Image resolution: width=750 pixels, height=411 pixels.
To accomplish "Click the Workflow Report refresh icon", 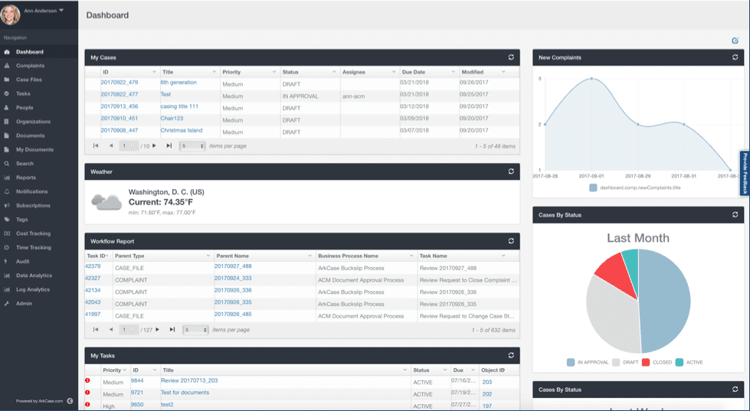I will (x=511, y=241).
